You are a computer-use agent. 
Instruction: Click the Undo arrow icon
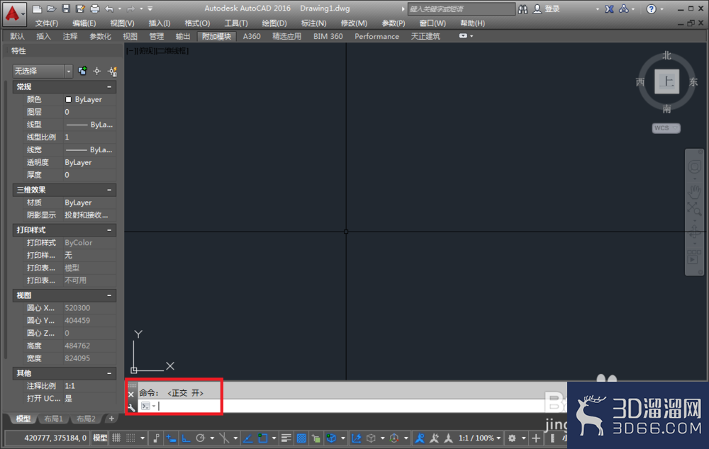coord(109,8)
